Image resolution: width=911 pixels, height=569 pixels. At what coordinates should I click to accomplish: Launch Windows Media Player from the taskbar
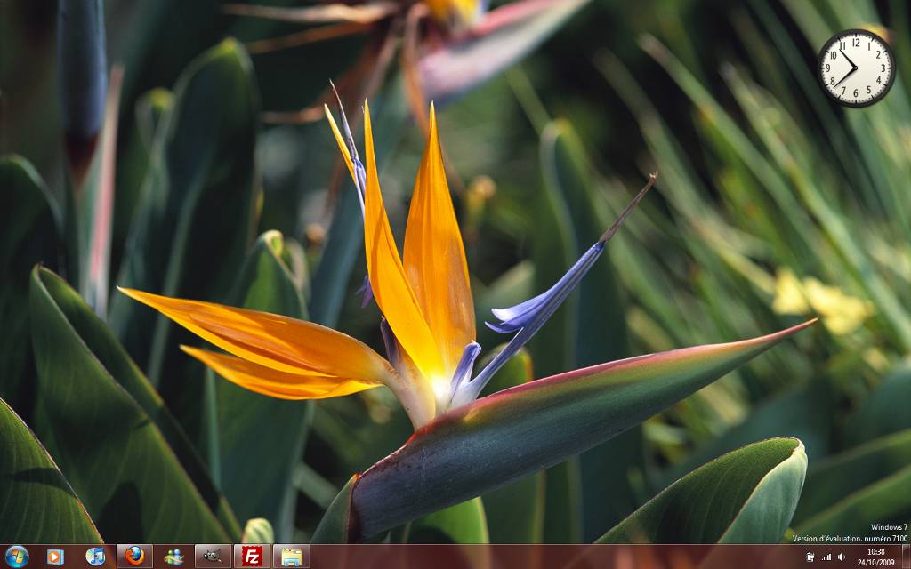[x=55, y=557]
